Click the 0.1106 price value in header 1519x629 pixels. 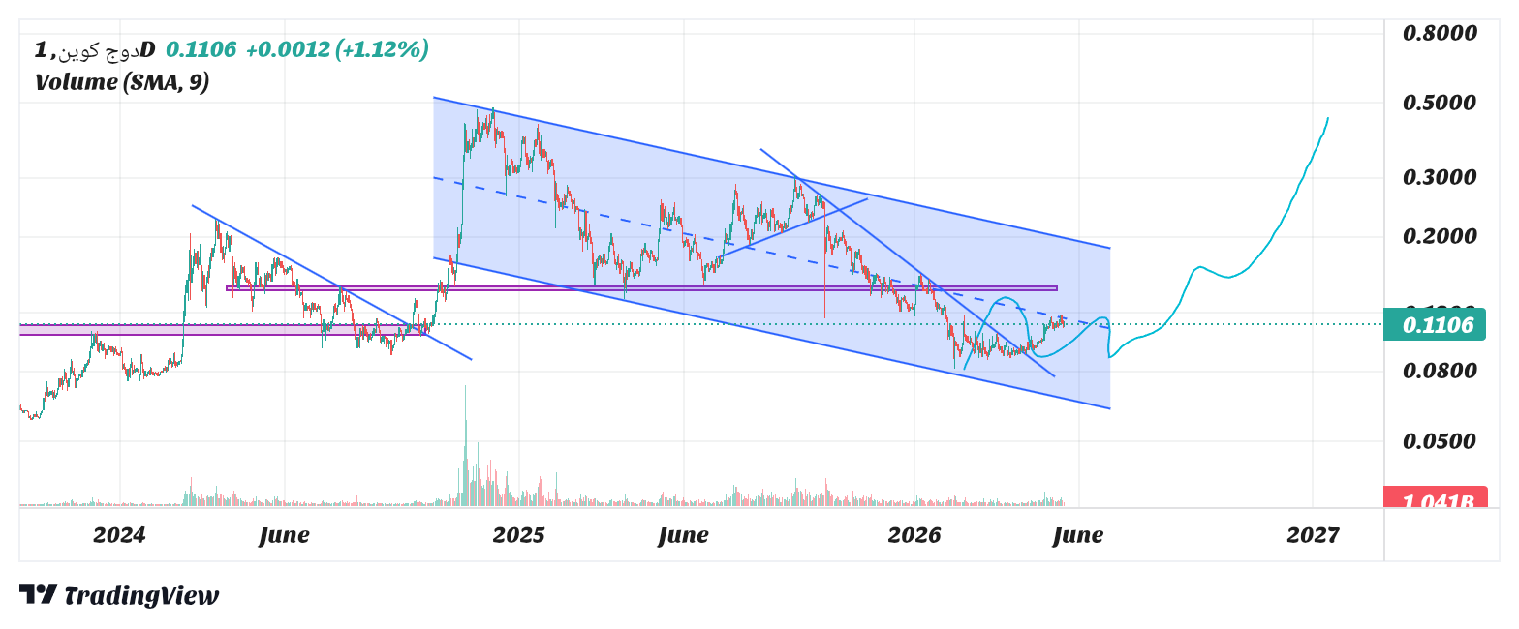(201, 49)
